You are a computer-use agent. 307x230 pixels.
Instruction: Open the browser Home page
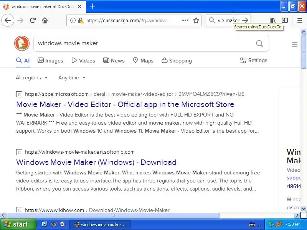45,20
